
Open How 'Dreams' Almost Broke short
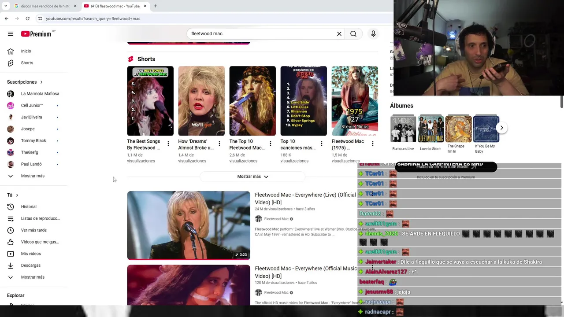(x=201, y=101)
